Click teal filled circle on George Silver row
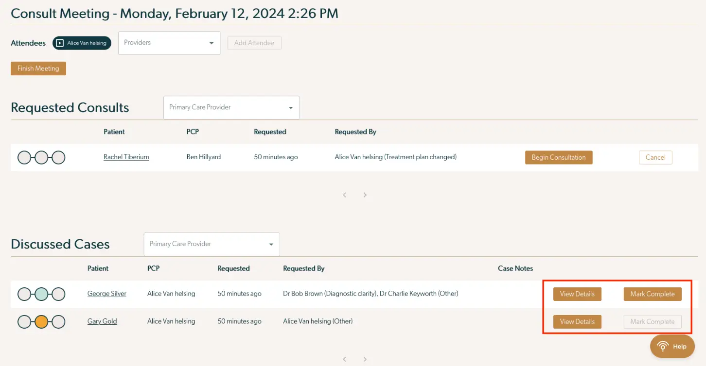This screenshot has height=366, width=706. (x=41, y=294)
